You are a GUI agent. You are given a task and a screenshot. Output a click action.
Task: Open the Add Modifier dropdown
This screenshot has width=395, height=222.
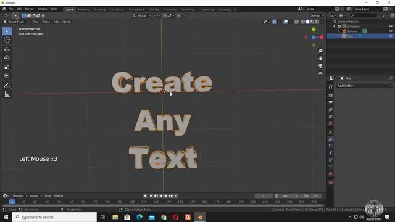pyautogui.click(x=364, y=86)
